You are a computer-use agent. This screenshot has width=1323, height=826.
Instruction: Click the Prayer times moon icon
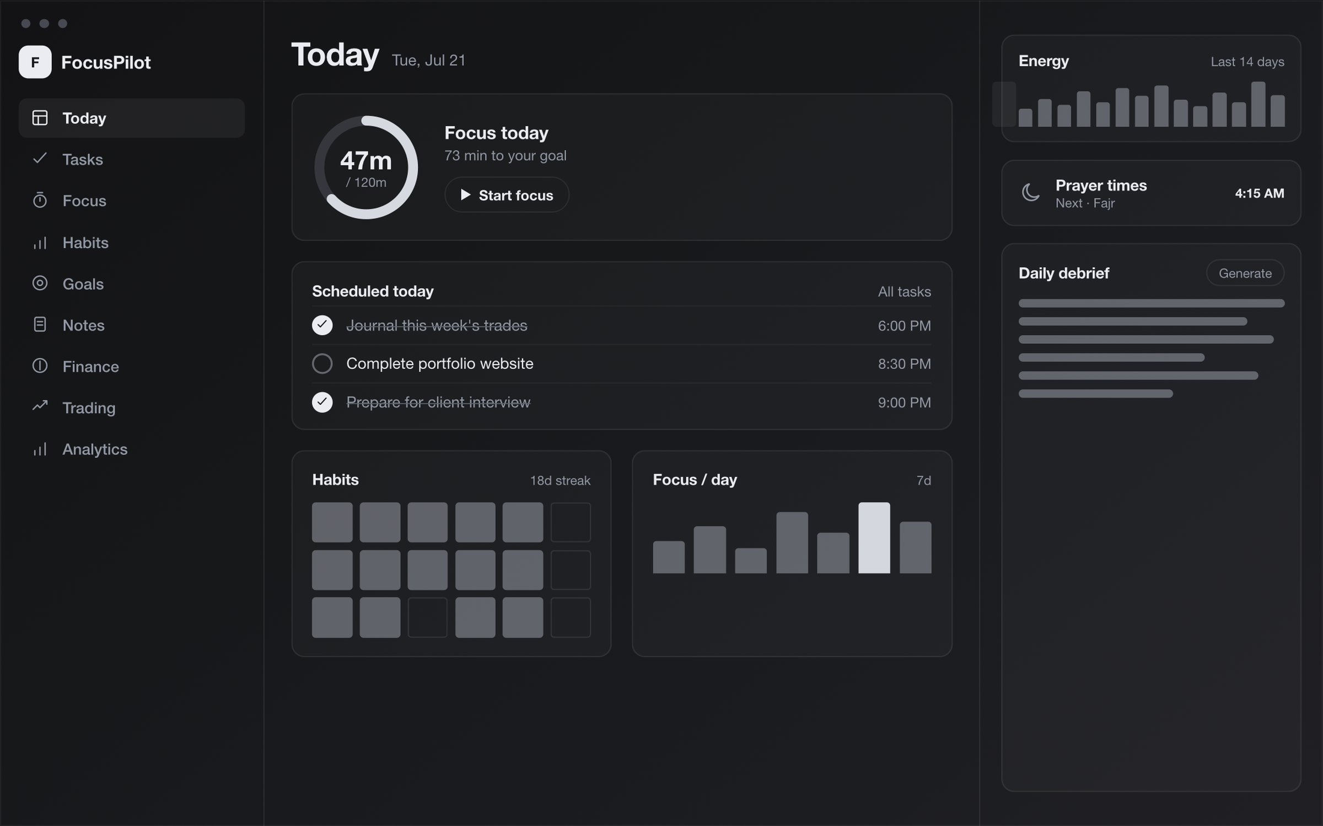click(x=1030, y=193)
